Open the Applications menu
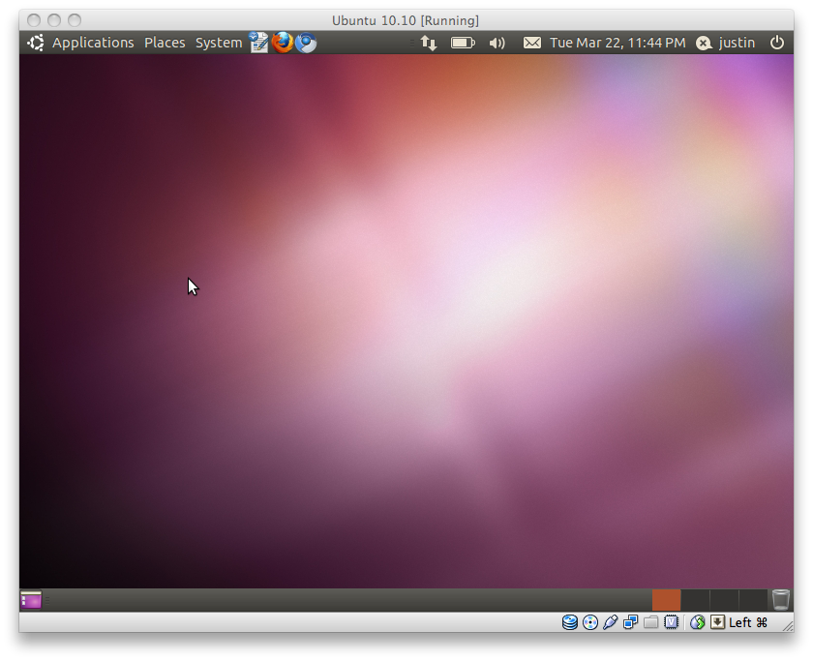Viewport: 813px width, 661px height. tap(93, 43)
